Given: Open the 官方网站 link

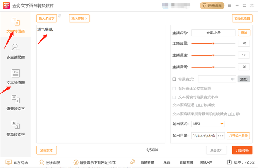Looking at the screenshot, I should tap(16, 162).
